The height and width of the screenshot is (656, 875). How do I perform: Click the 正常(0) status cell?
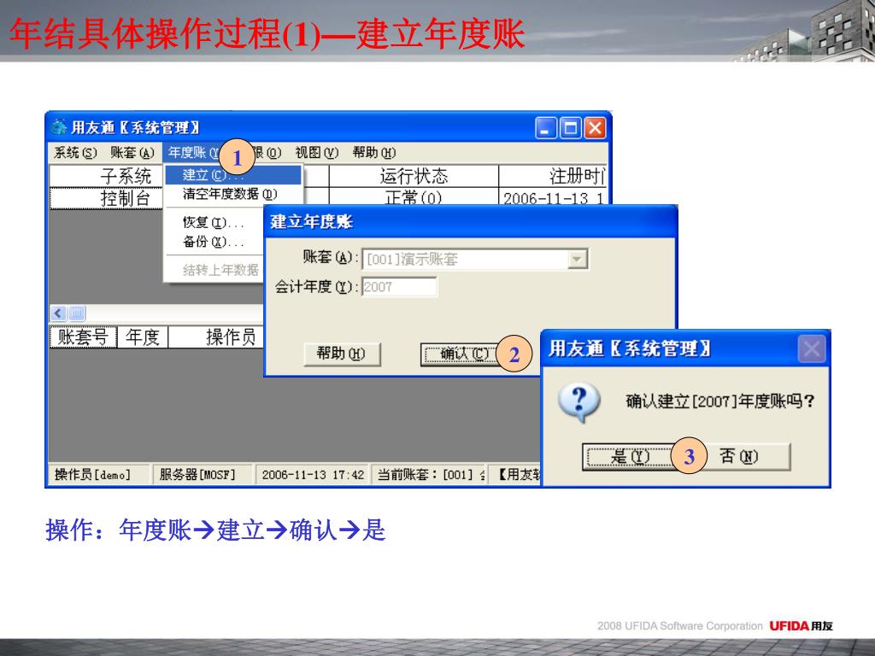click(414, 196)
